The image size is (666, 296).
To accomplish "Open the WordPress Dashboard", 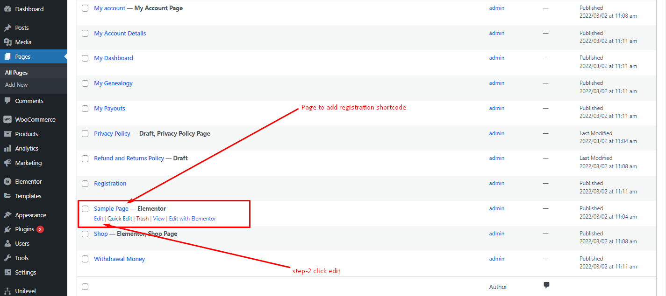I will click(28, 8).
